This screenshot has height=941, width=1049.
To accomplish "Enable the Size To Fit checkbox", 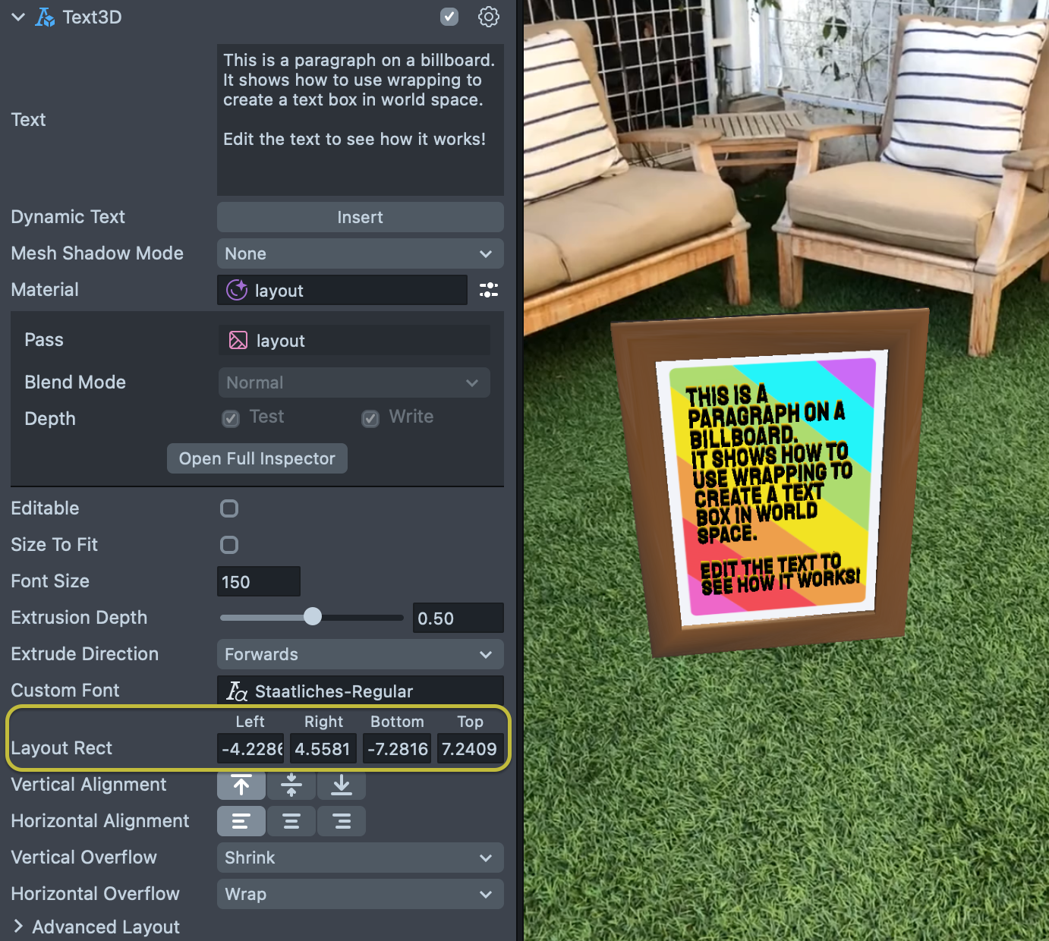I will 229,545.
